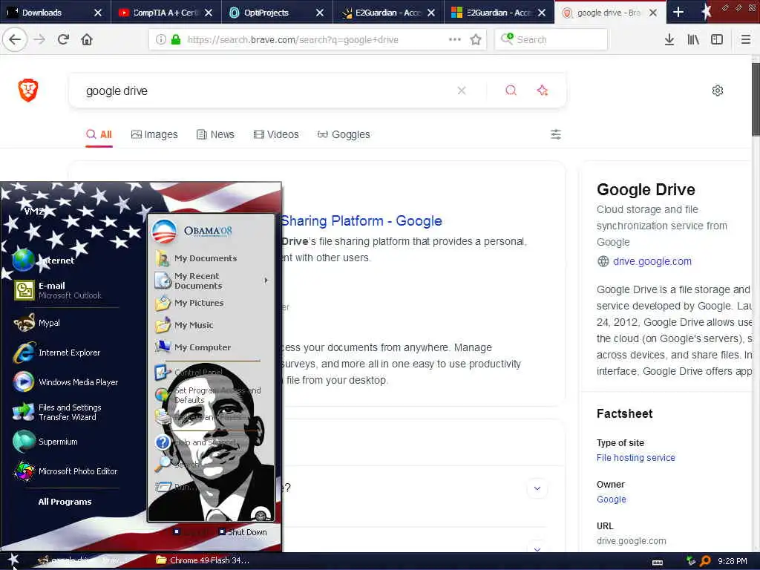Select the Videos search tab
Screen dimensions: 760x570
pos(276,134)
